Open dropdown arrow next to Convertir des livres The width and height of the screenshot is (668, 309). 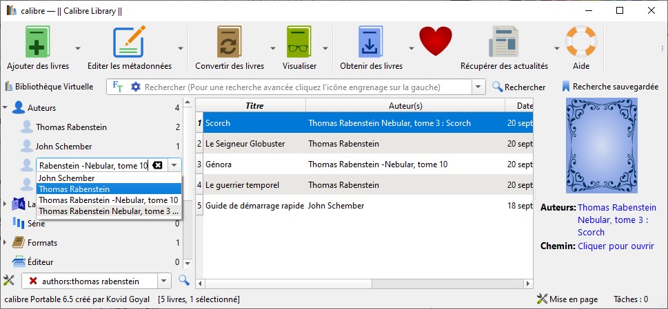(x=273, y=48)
